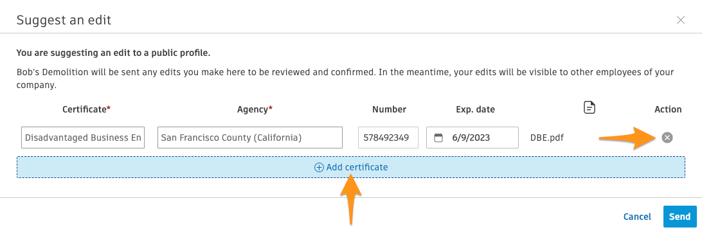Click the Suggest an edit dialog title
The height and width of the screenshot is (232, 702).
tap(64, 20)
